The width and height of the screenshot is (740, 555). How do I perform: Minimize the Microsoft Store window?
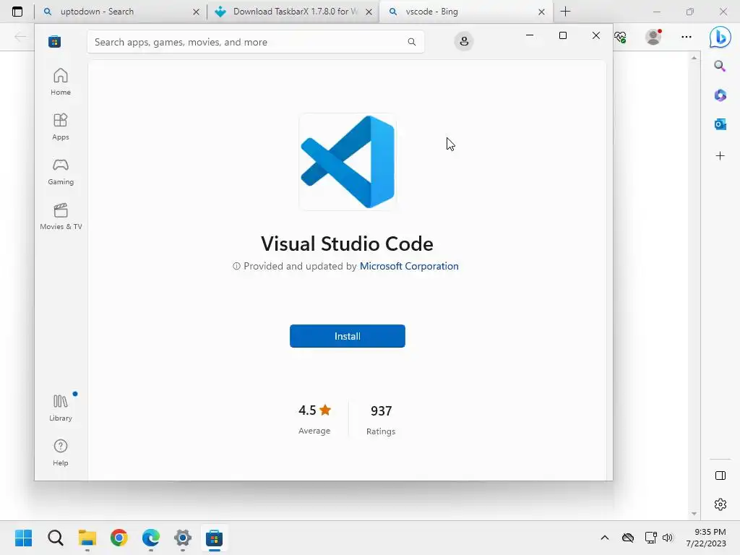pyautogui.click(x=530, y=35)
